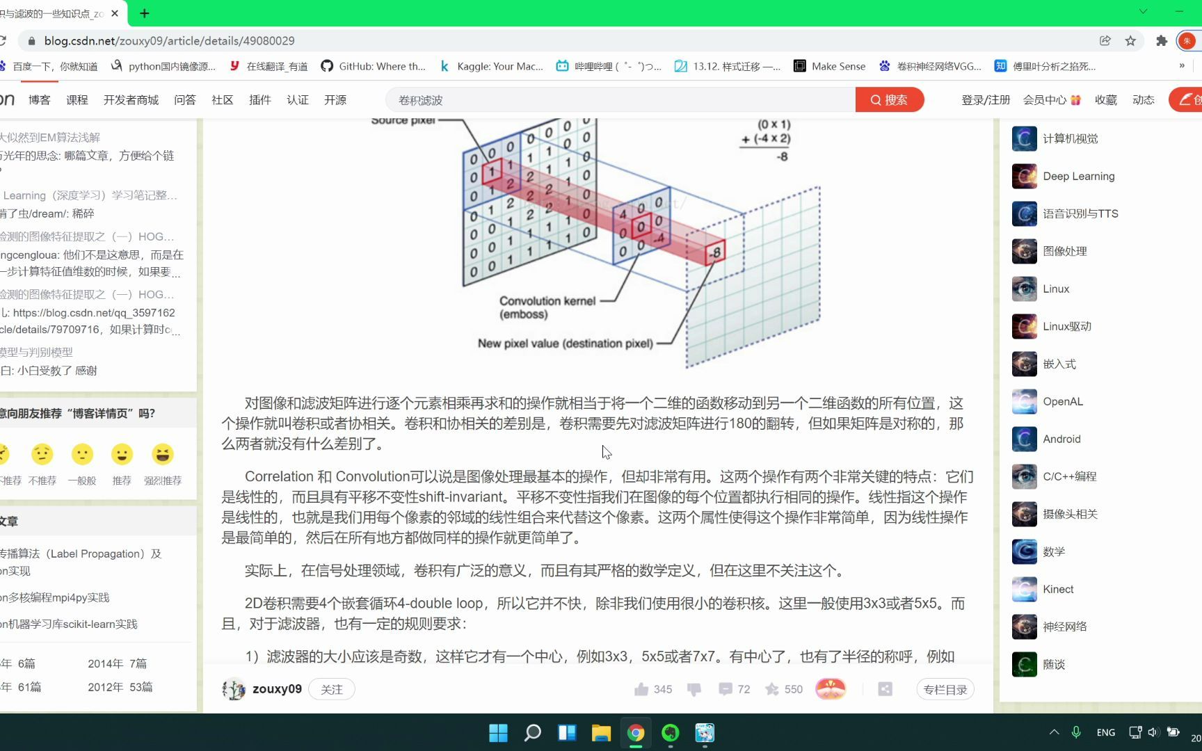Image resolution: width=1202 pixels, height=751 pixels.
Task: Open the 专栏目录 button
Action: pos(945,689)
